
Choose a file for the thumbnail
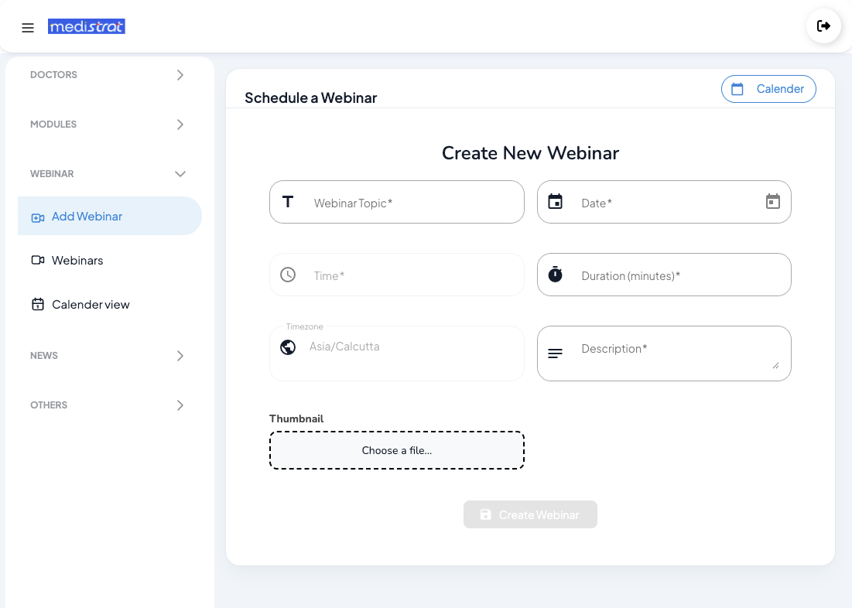(397, 450)
